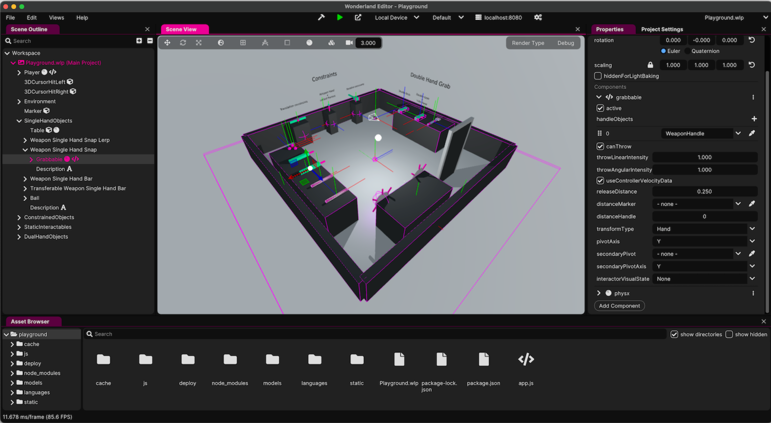Image resolution: width=771 pixels, height=423 pixels.
Task: Select the Quaternion radio option
Action: pos(687,51)
